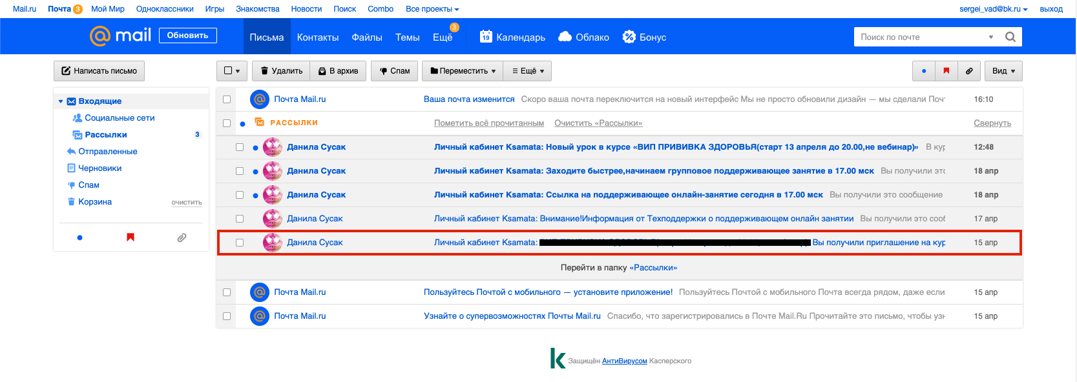Screen dimensions: 1077x382
Task: Click unread dot on 'Ссылка на поддерживающее' email
Action: point(255,196)
